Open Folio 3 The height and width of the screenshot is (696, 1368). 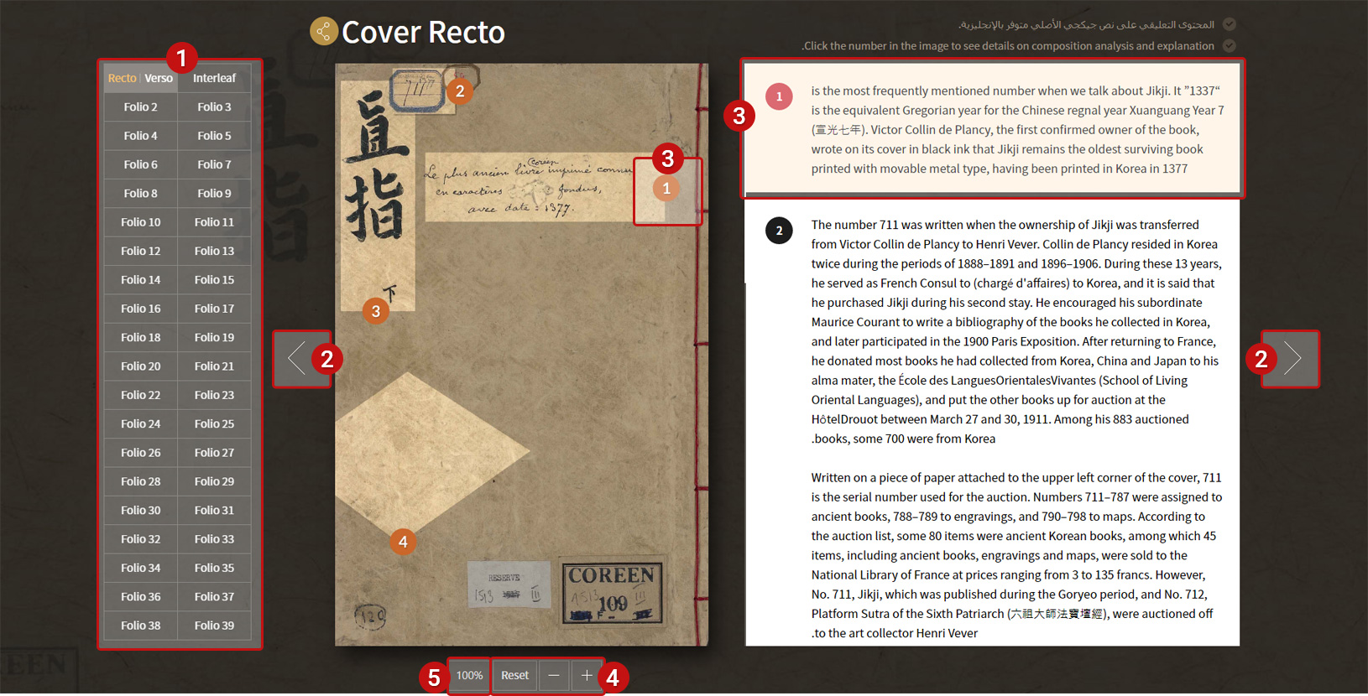[215, 106]
